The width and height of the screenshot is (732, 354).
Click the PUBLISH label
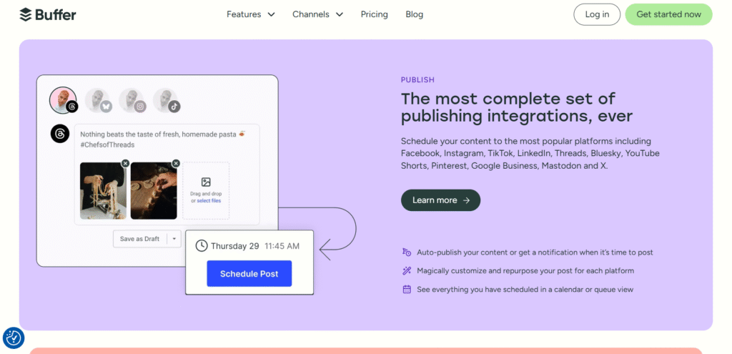click(x=417, y=80)
